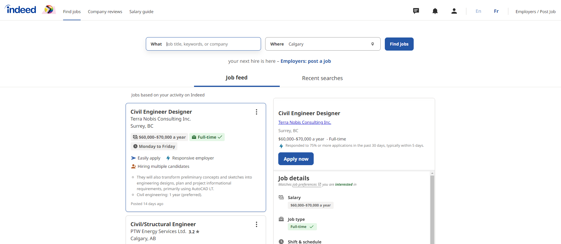Click Civil Engineer Designer heading in detail pane
This screenshot has height=244, width=561.
(309, 113)
